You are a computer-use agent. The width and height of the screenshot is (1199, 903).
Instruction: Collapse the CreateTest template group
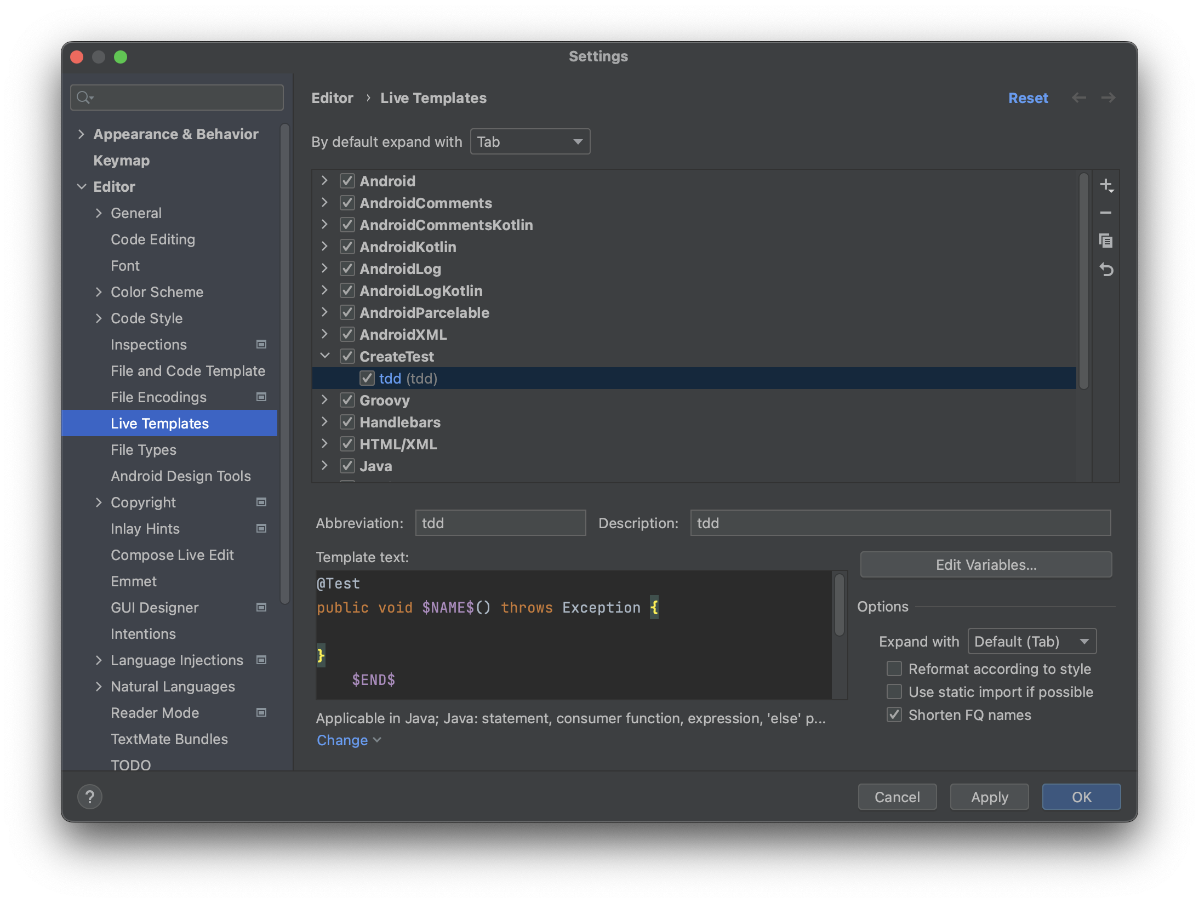click(325, 356)
